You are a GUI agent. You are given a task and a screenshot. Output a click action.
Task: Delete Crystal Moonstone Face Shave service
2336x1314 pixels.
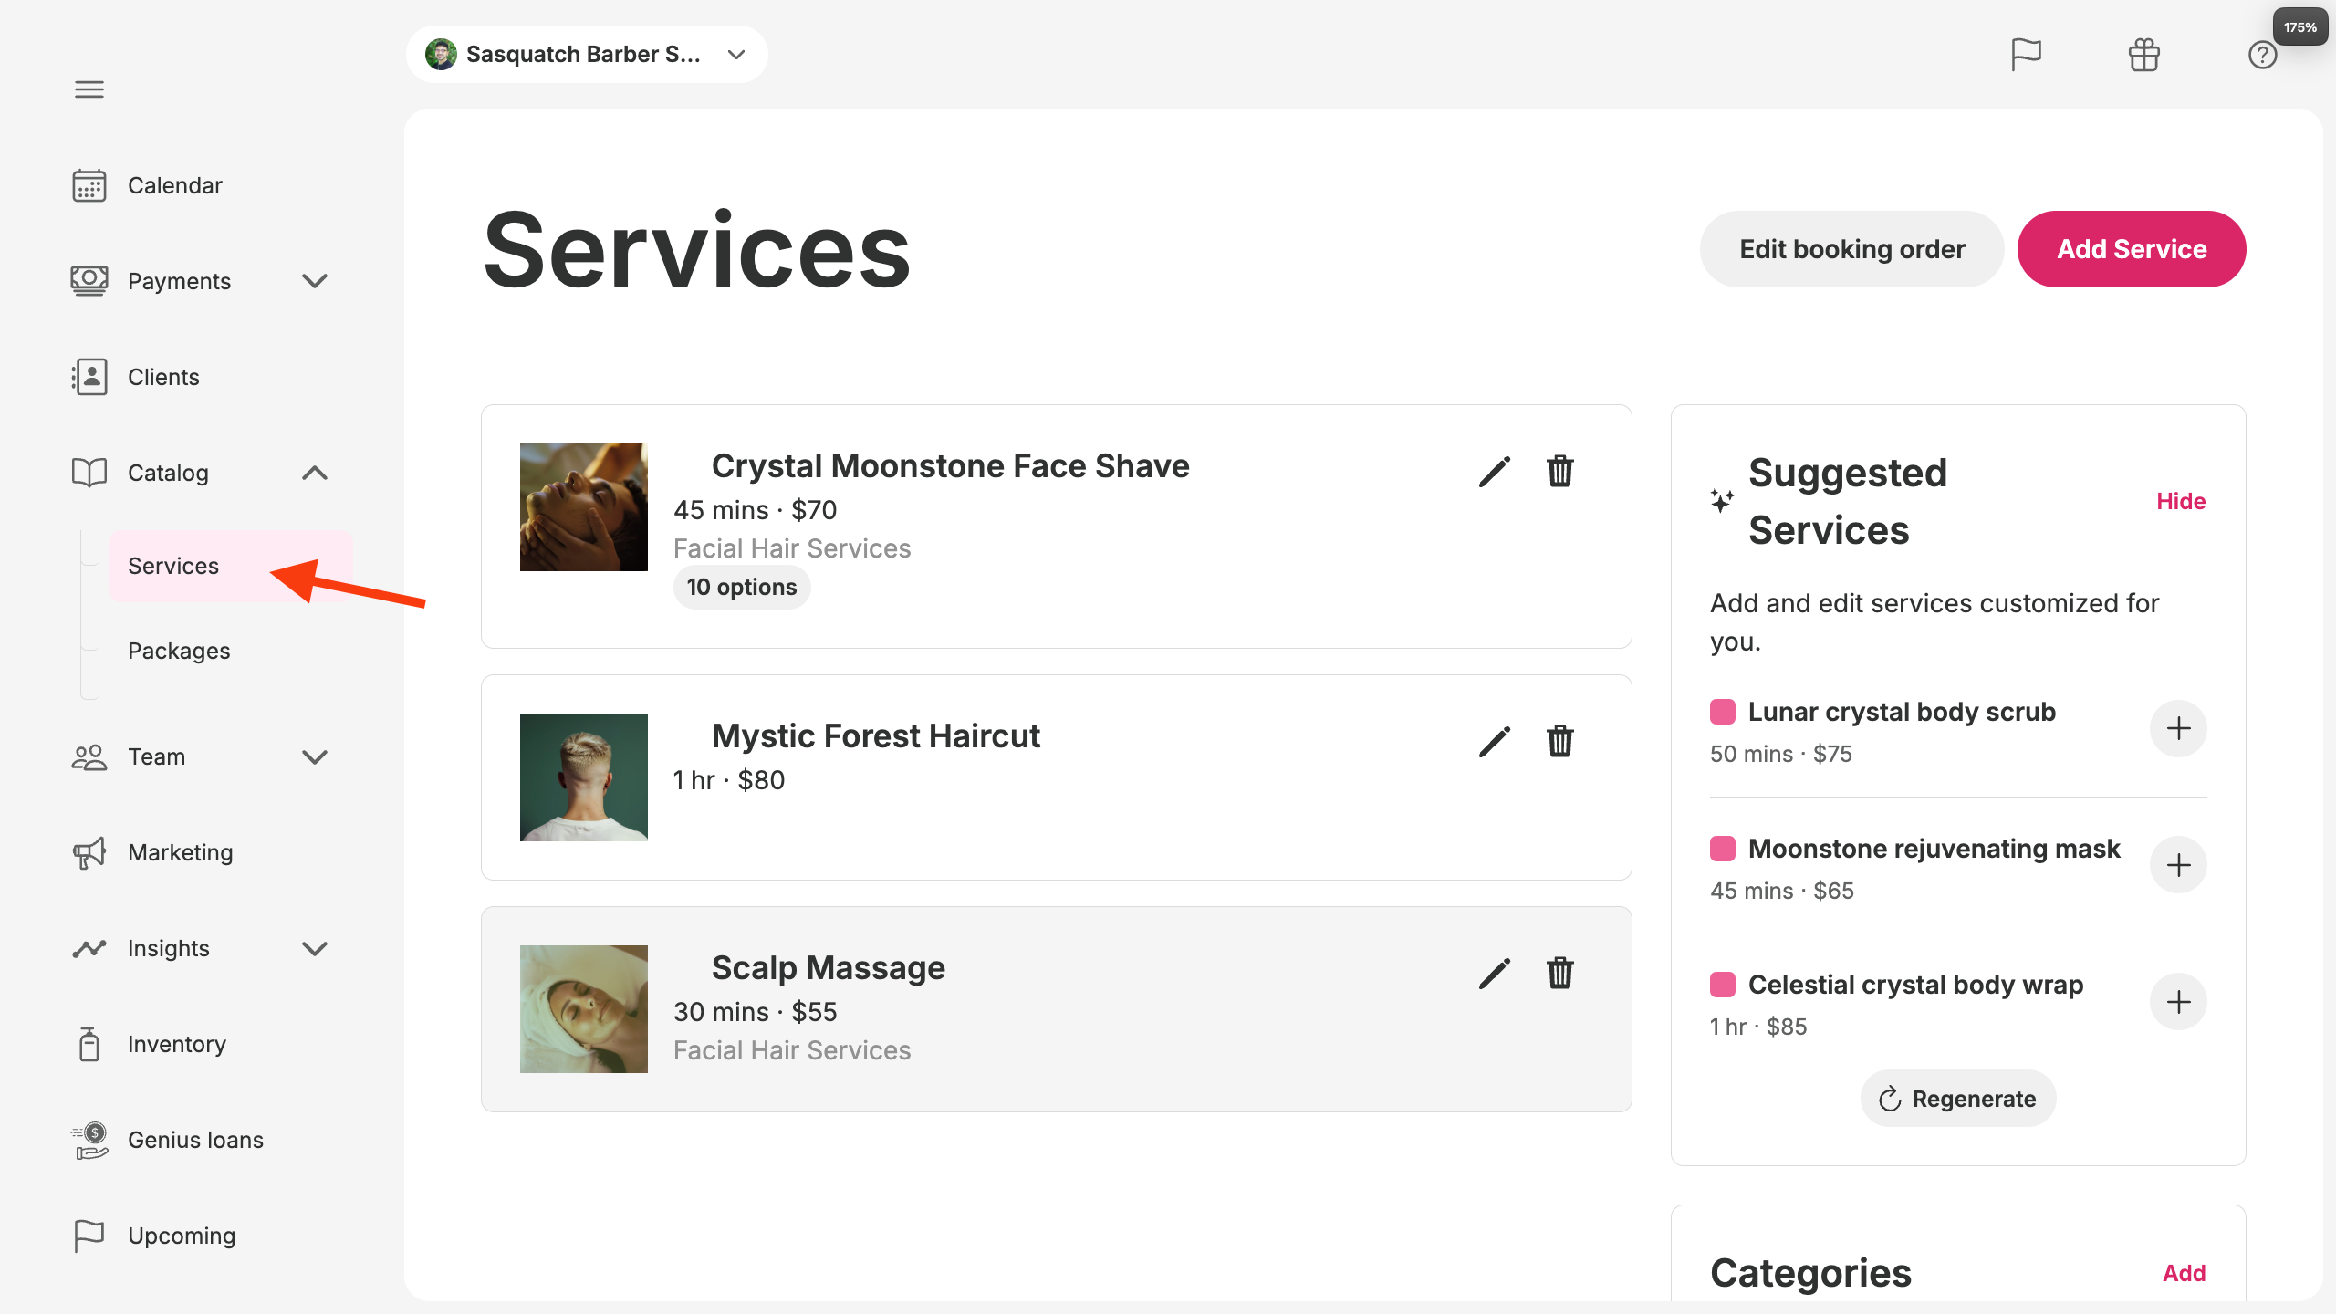coord(1560,472)
